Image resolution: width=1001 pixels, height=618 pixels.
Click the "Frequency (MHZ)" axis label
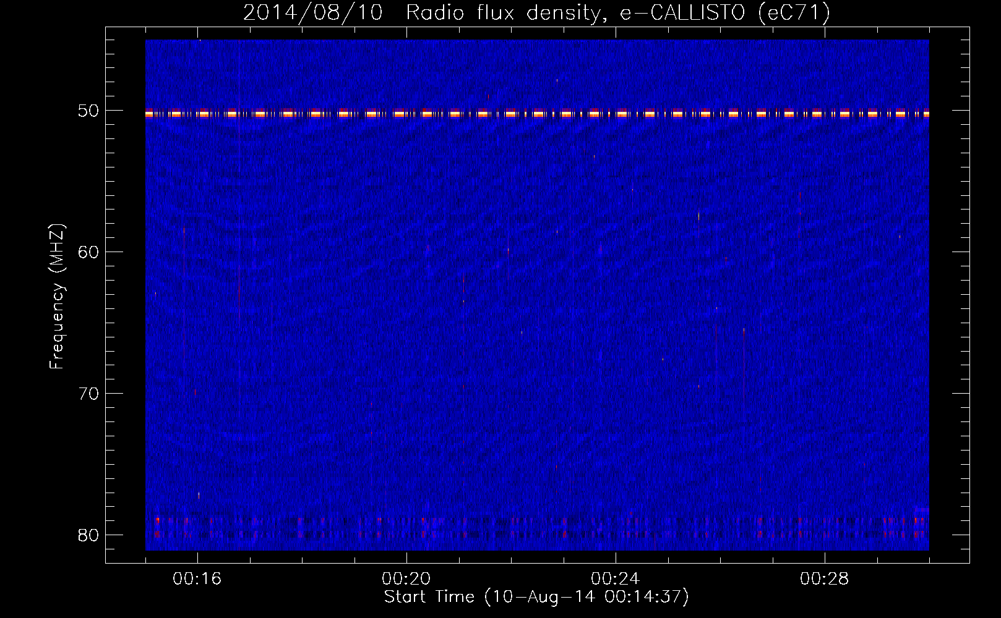(56, 297)
